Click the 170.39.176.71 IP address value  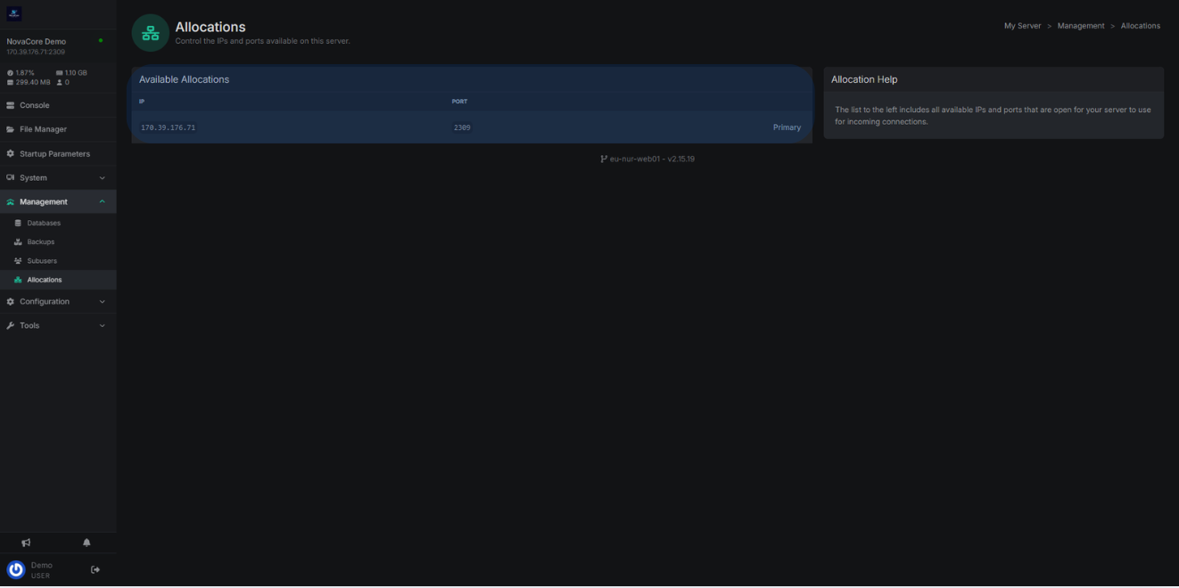pyautogui.click(x=168, y=127)
